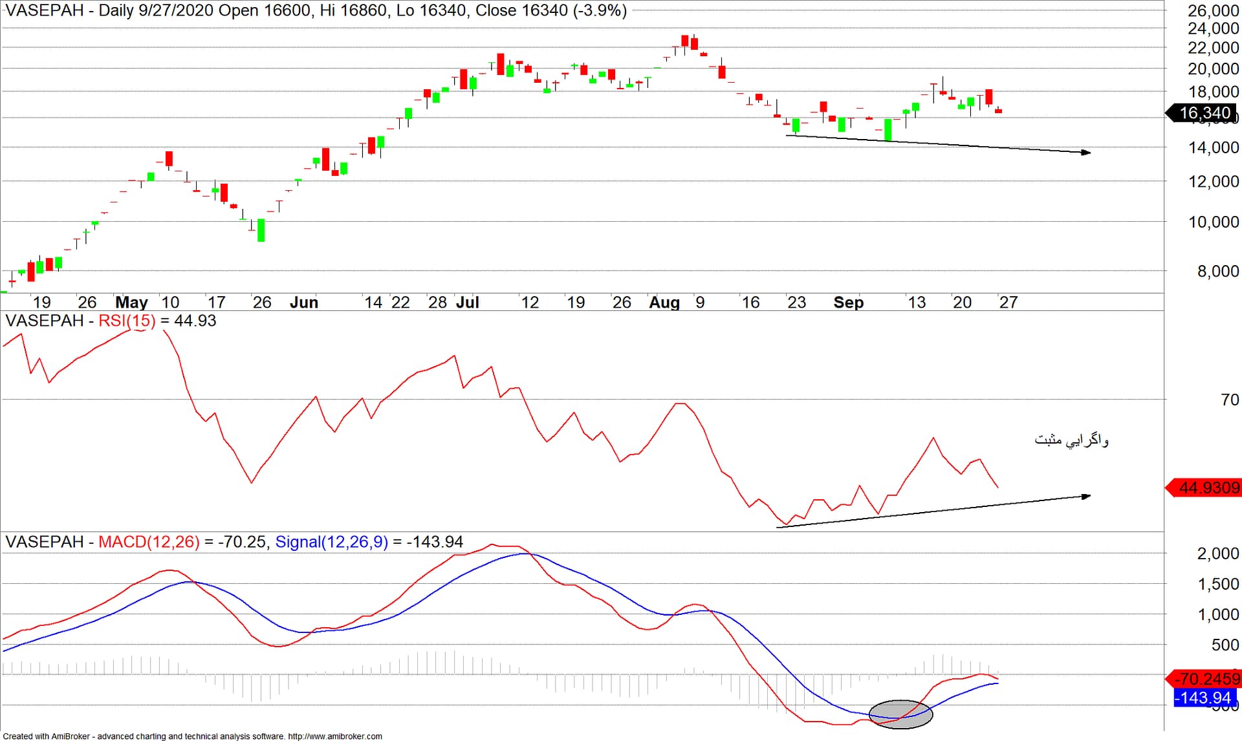Select the date label 16 on time axis
The width and height of the screenshot is (1242, 741).
[750, 303]
